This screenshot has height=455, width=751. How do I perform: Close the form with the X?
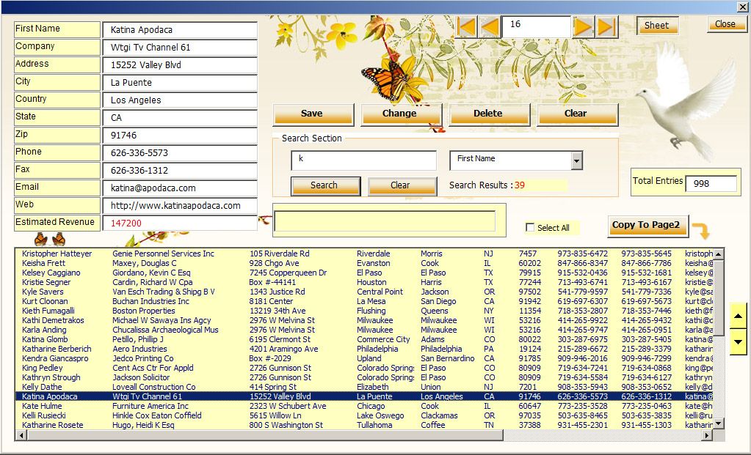[743, 7]
